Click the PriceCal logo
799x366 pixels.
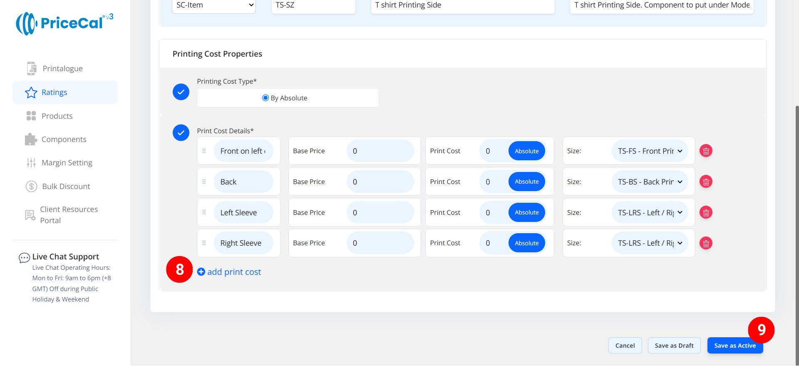click(x=65, y=23)
